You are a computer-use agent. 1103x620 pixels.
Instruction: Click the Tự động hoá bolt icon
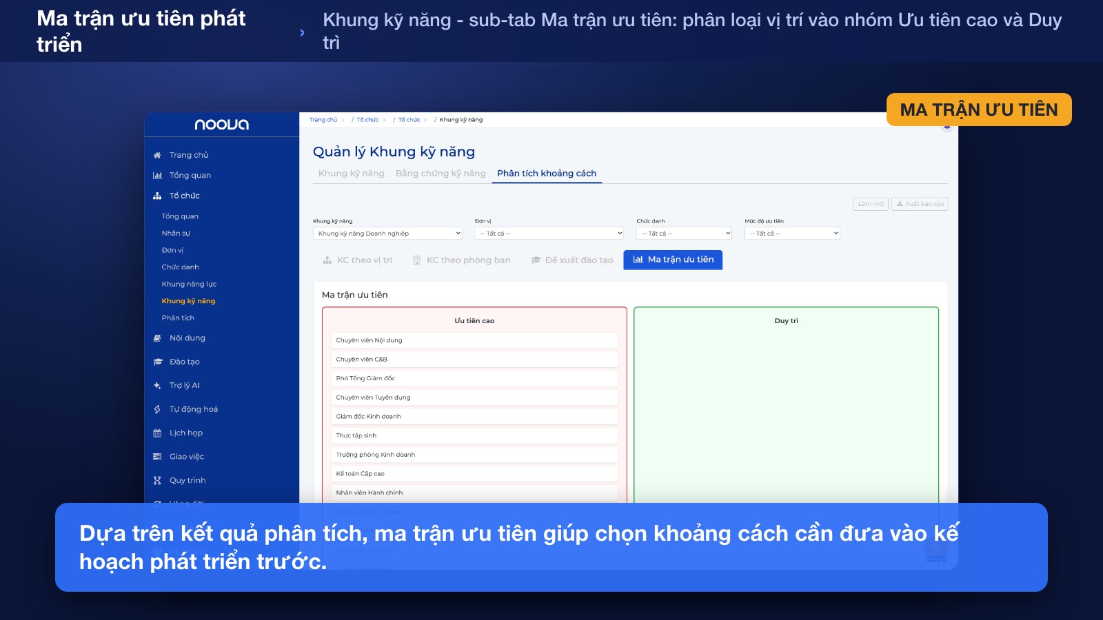coord(157,409)
